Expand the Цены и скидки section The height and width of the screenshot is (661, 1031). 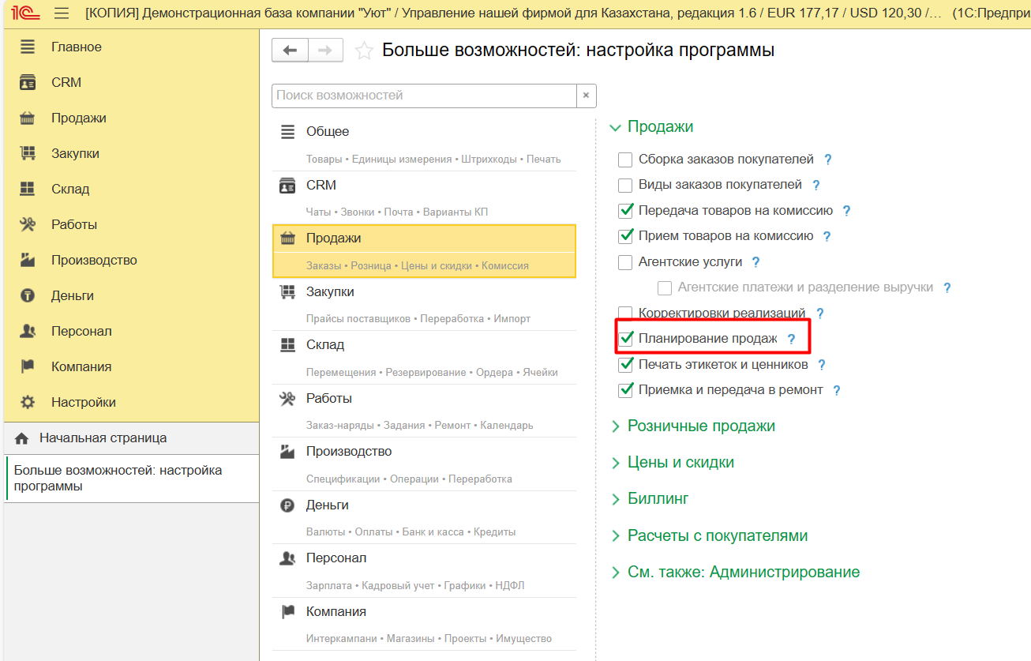680,463
